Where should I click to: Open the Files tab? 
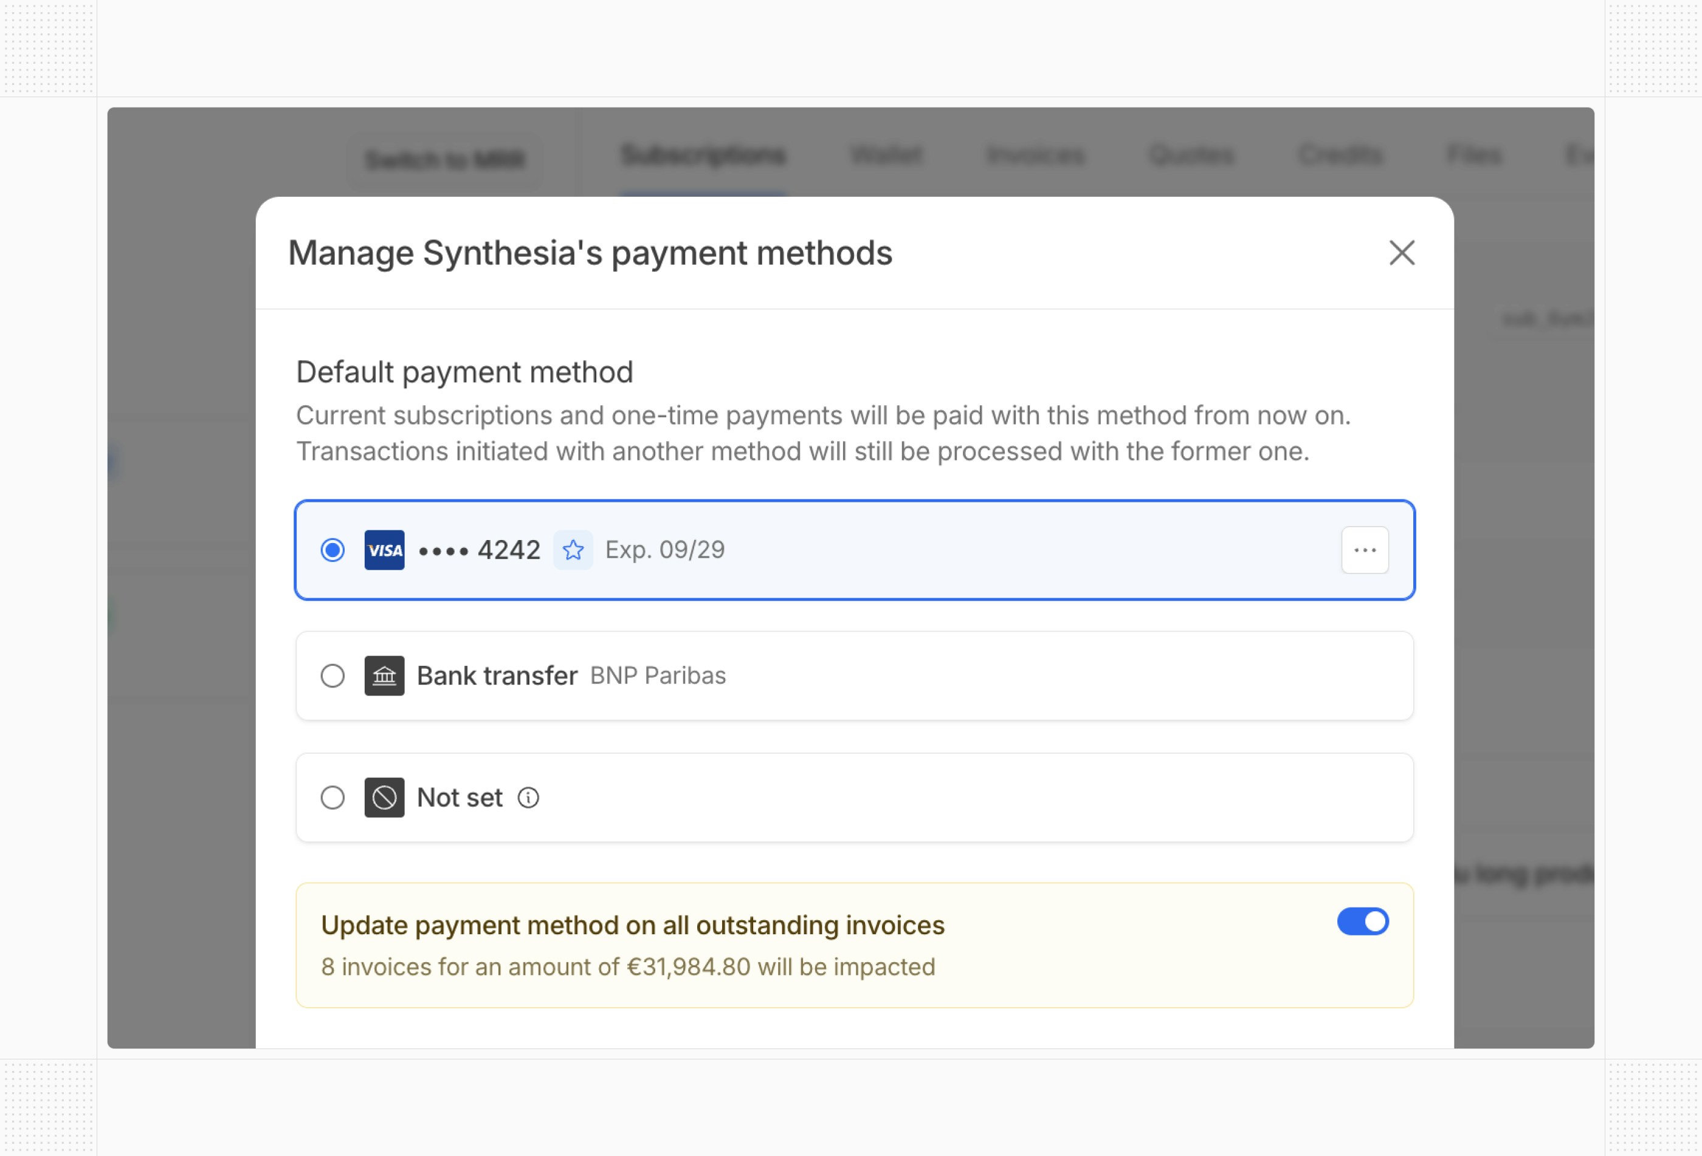(1473, 156)
